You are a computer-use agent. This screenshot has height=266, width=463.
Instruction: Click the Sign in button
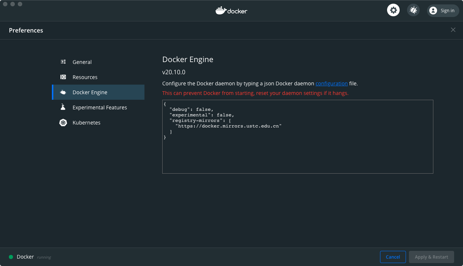click(443, 10)
